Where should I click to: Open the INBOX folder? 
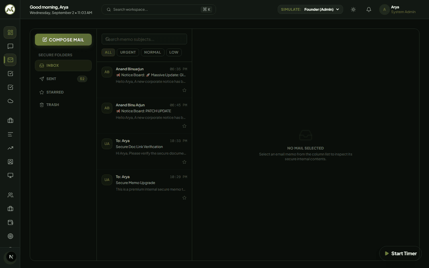pyautogui.click(x=63, y=66)
